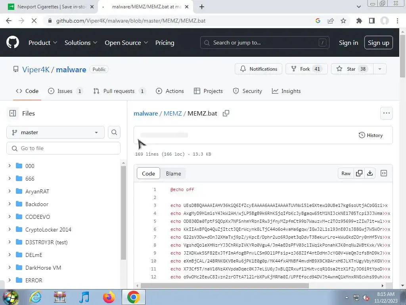Go back to previous page
Image resolution: width=406 pixels, height=305 pixels.
(9, 21)
